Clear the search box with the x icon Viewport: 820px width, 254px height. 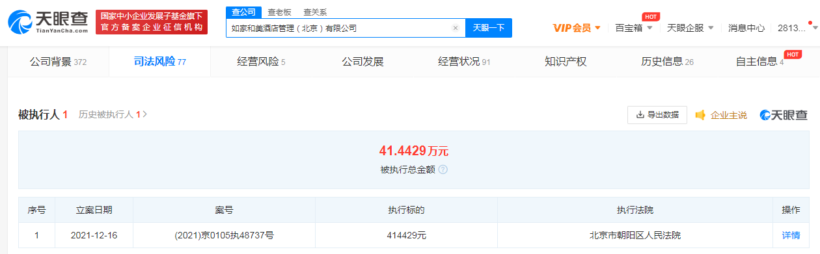[x=456, y=28]
